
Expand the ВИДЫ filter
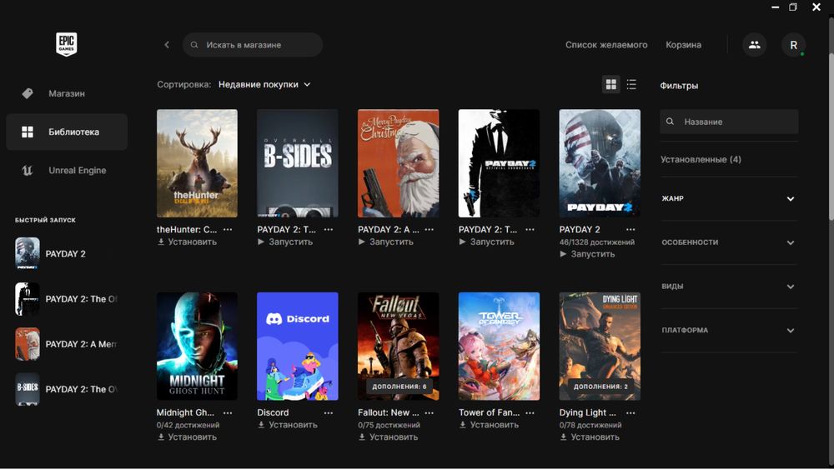point(729,287)
